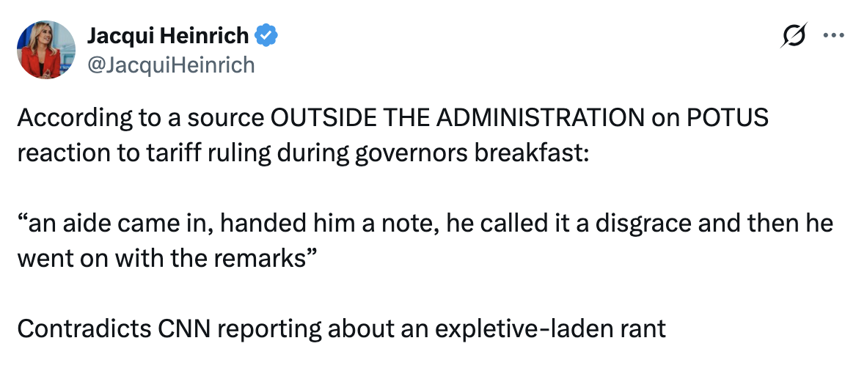867x368 pixels.
Task: Click the Grok explain-post icon
Action: (x=794, y=35)
